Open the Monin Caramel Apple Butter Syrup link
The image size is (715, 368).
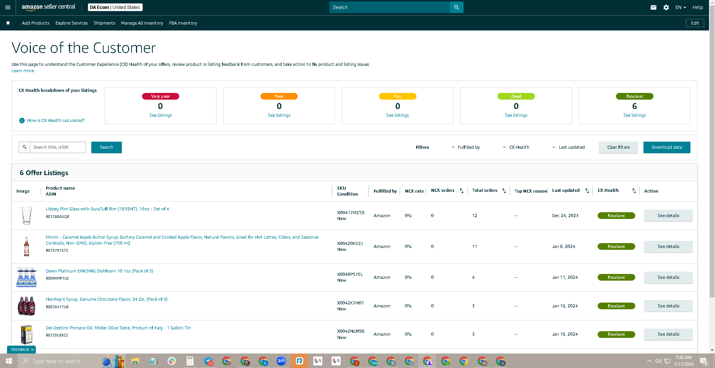coord(182,240)
